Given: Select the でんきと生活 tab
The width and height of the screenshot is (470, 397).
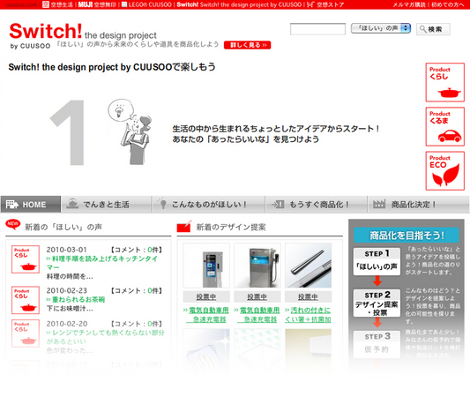Looking at the screenshot, I should [106, 205].
